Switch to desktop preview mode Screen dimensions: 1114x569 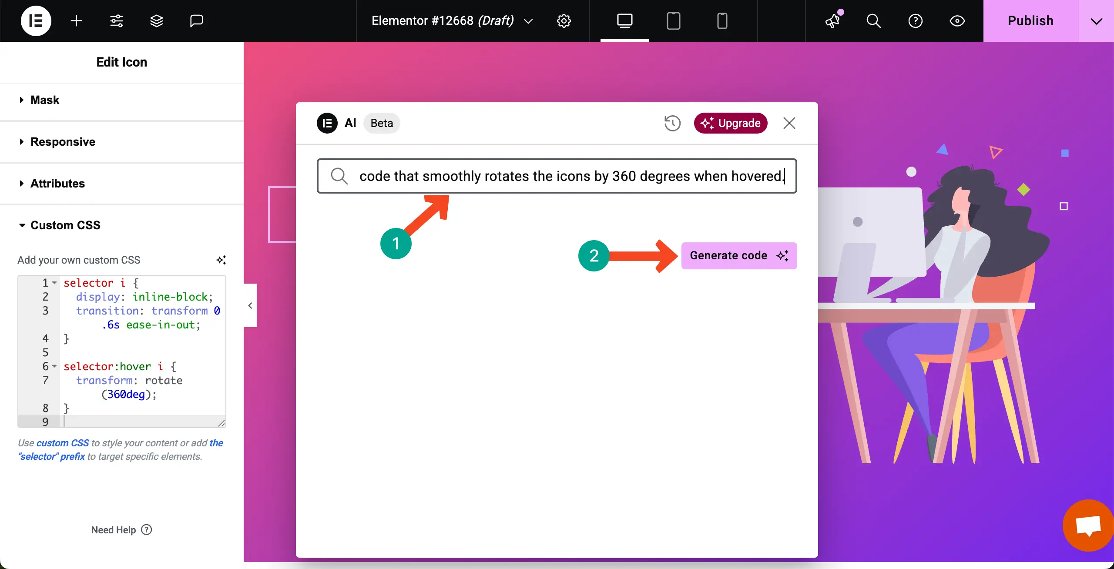click(x=624, y=20)
